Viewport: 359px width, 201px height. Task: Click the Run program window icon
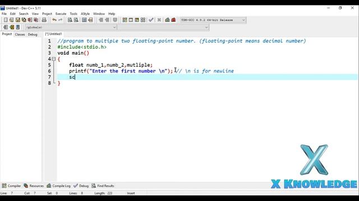[x=131, y=20]
